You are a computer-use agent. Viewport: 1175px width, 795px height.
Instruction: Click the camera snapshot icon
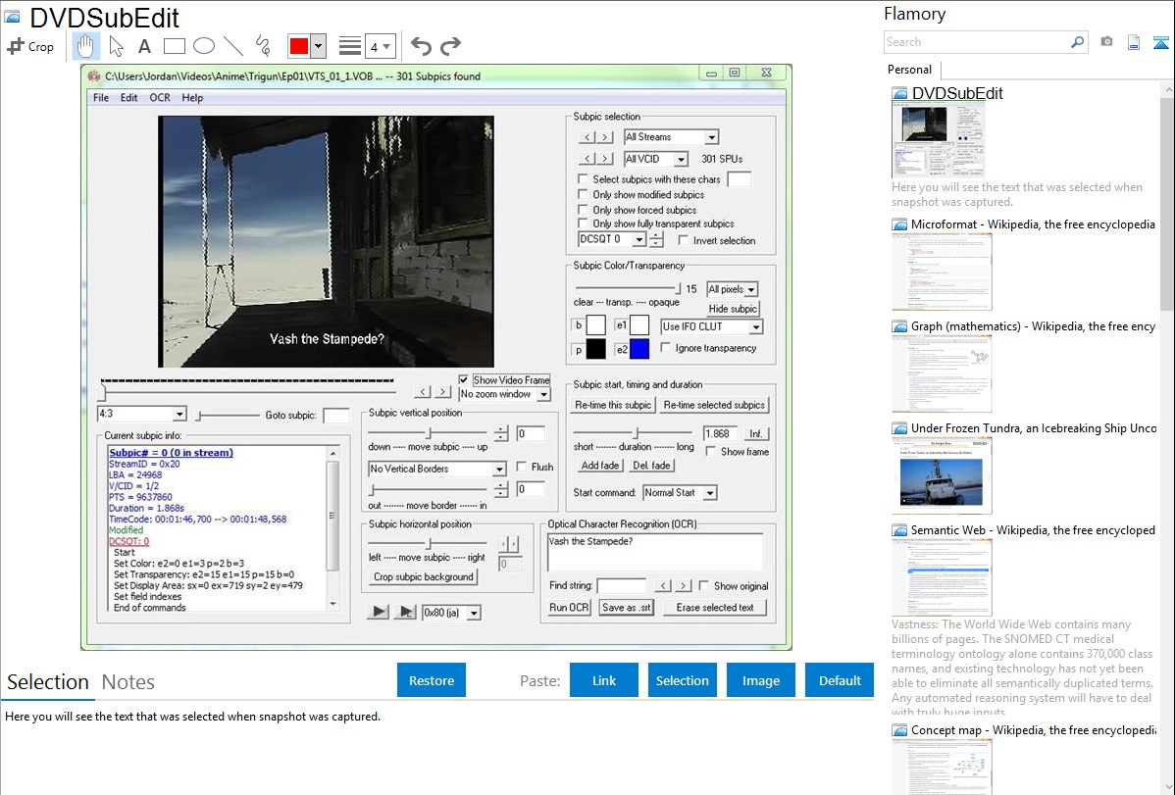tap(1106, 42)
